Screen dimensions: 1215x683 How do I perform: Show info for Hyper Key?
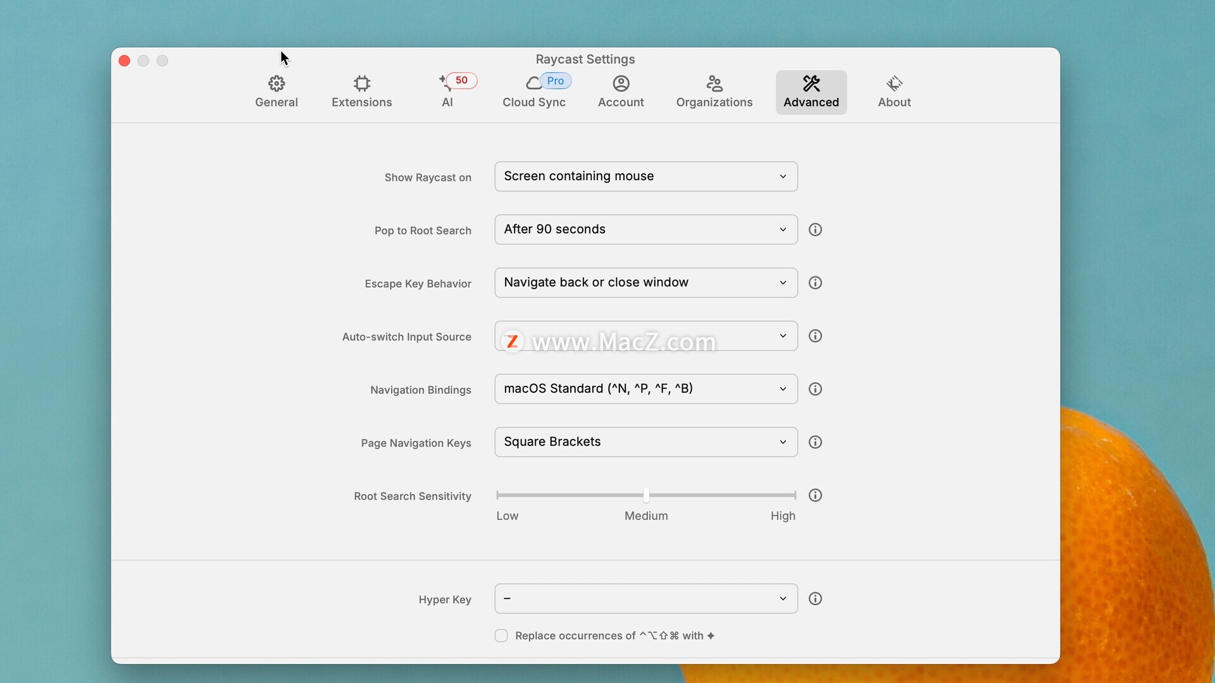(816, 599)
